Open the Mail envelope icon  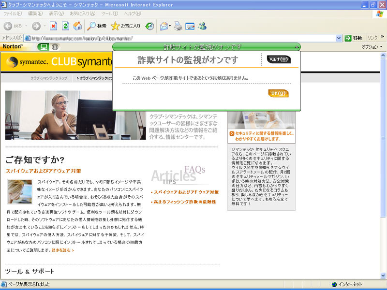coord(164,26)
